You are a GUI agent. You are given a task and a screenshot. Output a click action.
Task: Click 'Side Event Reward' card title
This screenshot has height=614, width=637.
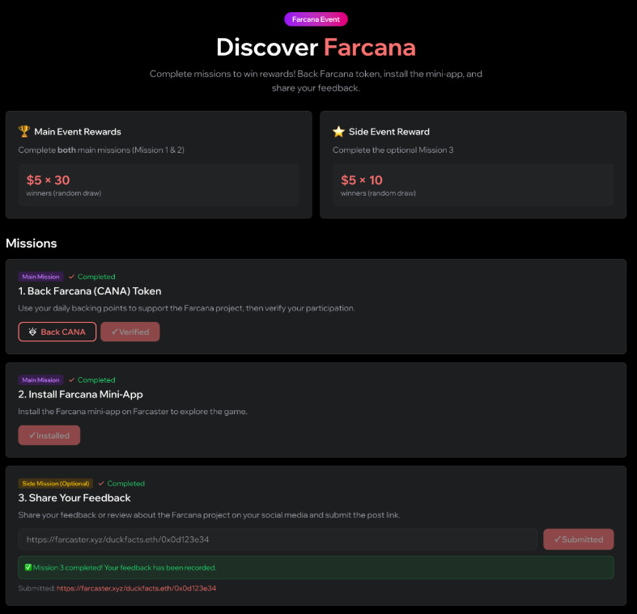[x=389, y=132]
